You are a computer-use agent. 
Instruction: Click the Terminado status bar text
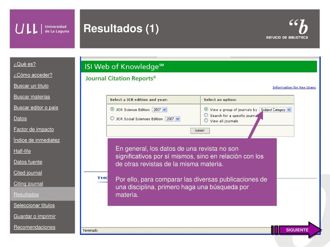click(x=90, y=230)
